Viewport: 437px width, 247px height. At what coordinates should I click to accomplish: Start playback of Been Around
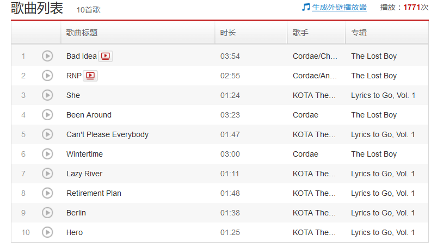47,115
